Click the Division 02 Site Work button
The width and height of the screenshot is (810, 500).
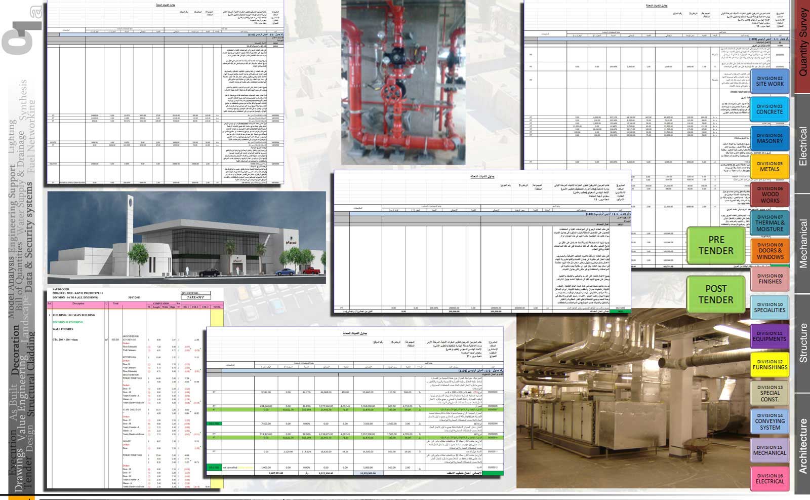point(769,82)
